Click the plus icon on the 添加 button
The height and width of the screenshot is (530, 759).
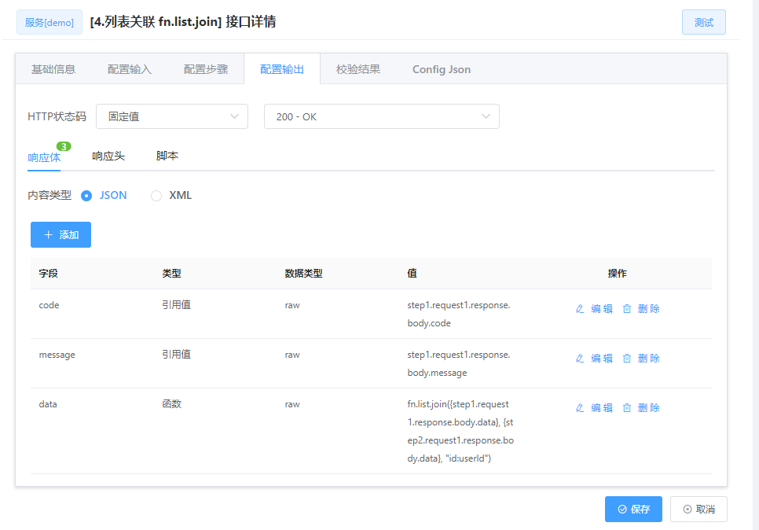(x=49, y=234)
